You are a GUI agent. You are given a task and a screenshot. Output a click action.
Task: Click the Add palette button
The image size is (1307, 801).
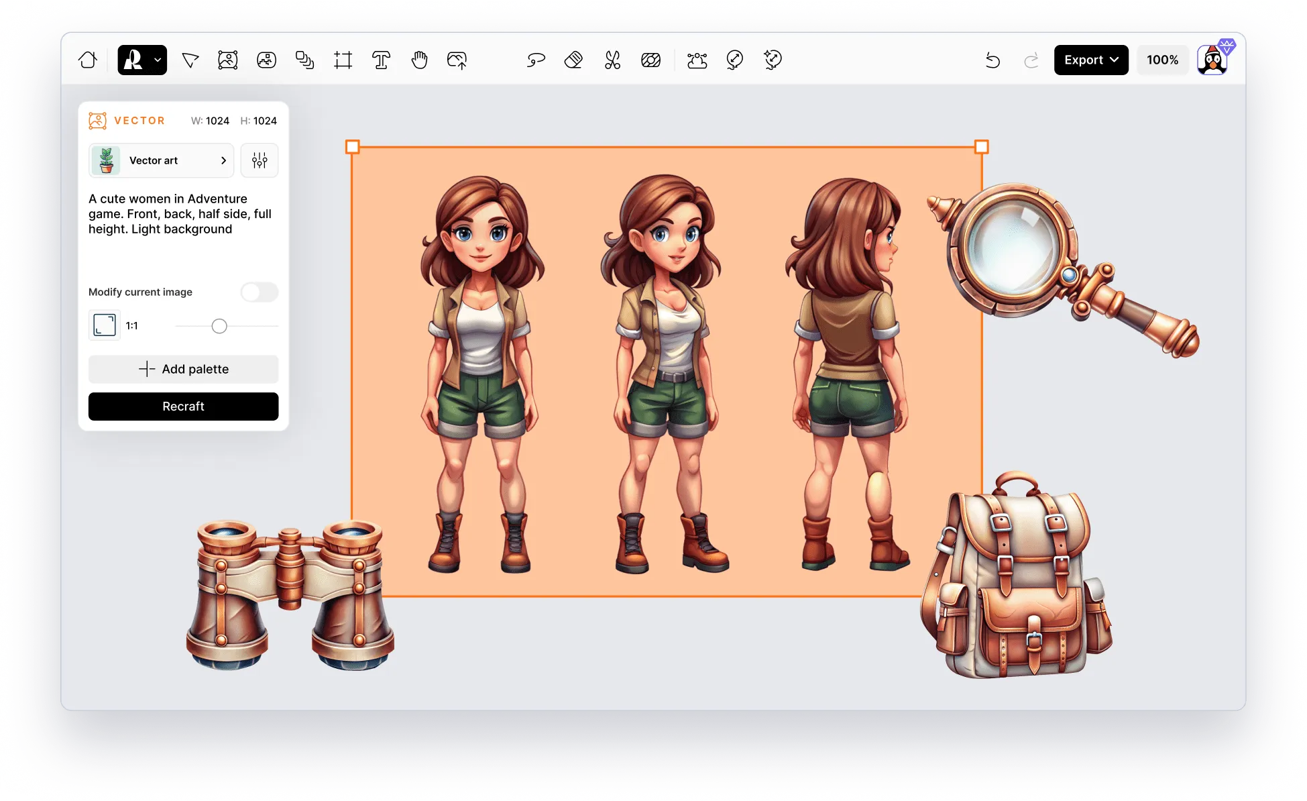[x=183, y=369]
